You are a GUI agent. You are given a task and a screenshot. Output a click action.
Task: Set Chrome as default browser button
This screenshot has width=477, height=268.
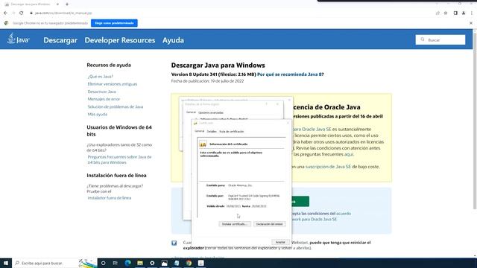[114, 23]
